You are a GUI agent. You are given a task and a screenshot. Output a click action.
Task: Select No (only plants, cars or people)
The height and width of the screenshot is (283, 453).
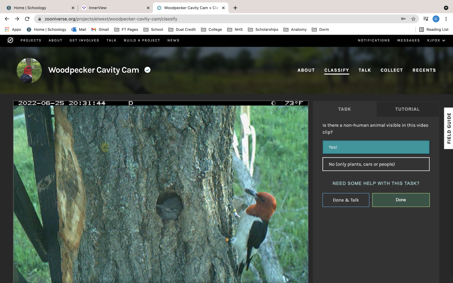[376, 164]
